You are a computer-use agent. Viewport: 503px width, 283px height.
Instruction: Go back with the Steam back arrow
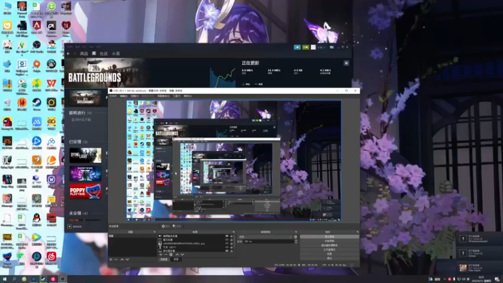coord(69,53)
